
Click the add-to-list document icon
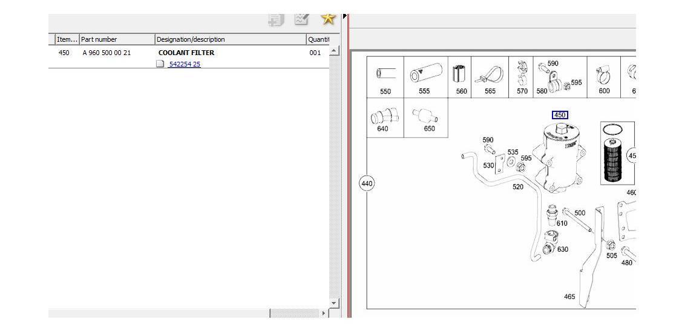pyautogui.click(x=275, y=20)
